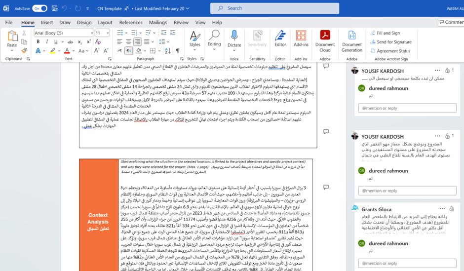Screen dimensions: 464x271
Task: Open Add-ins
Action: (x=301, y=39)
